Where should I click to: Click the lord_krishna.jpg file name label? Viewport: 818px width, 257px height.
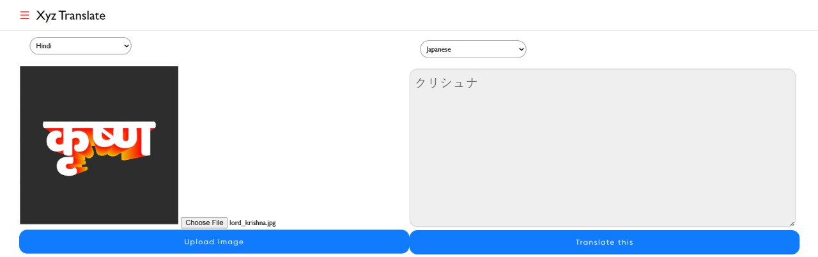[x=253, y=223]
